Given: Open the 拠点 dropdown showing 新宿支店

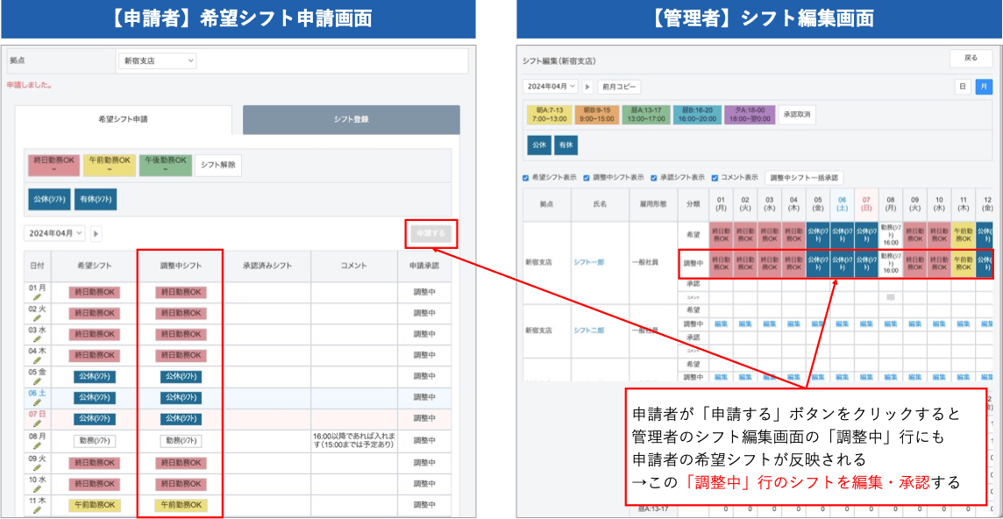Looking at the screenshot, I should coord(157,61).
